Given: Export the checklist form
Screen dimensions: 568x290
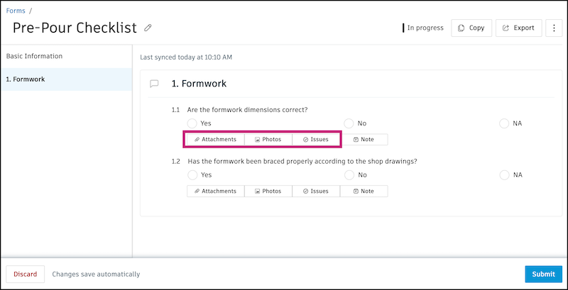Looking at the screenshot, I should coord(518,28).
